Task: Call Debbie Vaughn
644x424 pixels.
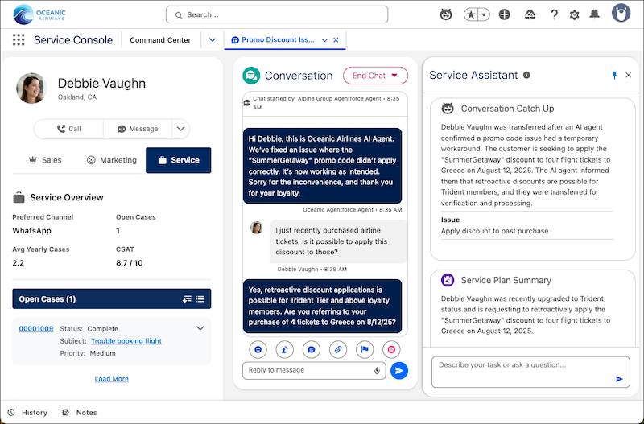Action: (x=69, y=129)
